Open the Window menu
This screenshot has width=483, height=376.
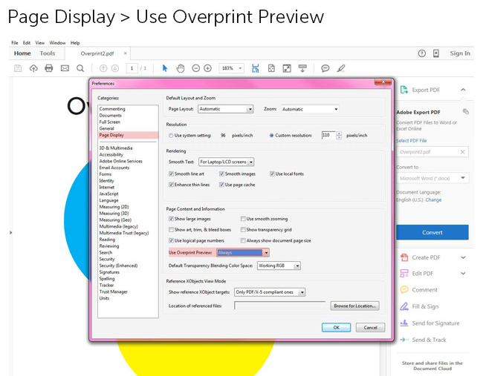point(58,43)
